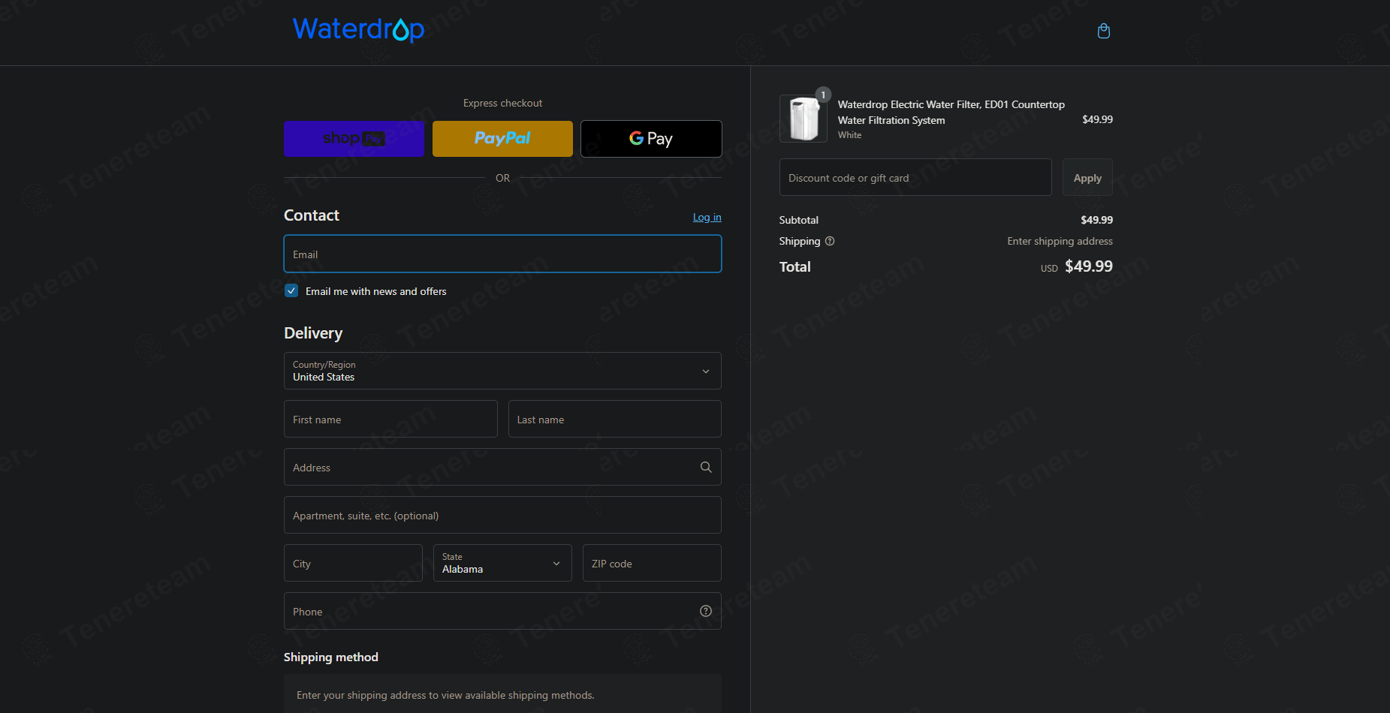Click the 'Shipping method' heading
Screen dimensions: 1390x713
(x=331, y=657)
